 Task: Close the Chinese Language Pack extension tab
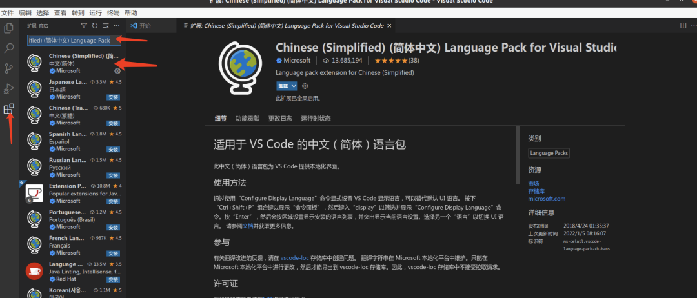pos(389,26)
